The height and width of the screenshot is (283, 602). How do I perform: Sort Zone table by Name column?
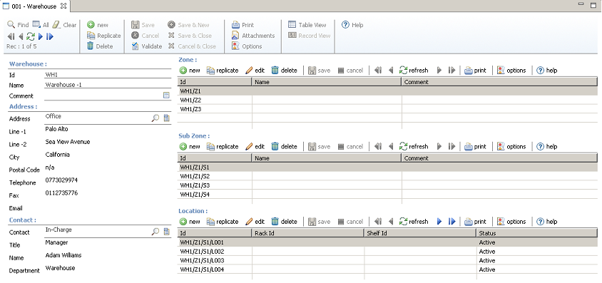point(327,82)
